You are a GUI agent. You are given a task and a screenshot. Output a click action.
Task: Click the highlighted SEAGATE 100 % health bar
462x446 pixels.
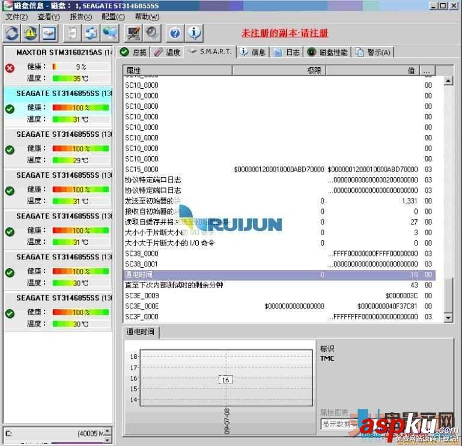pyautogui.click(x=81, y=107)
